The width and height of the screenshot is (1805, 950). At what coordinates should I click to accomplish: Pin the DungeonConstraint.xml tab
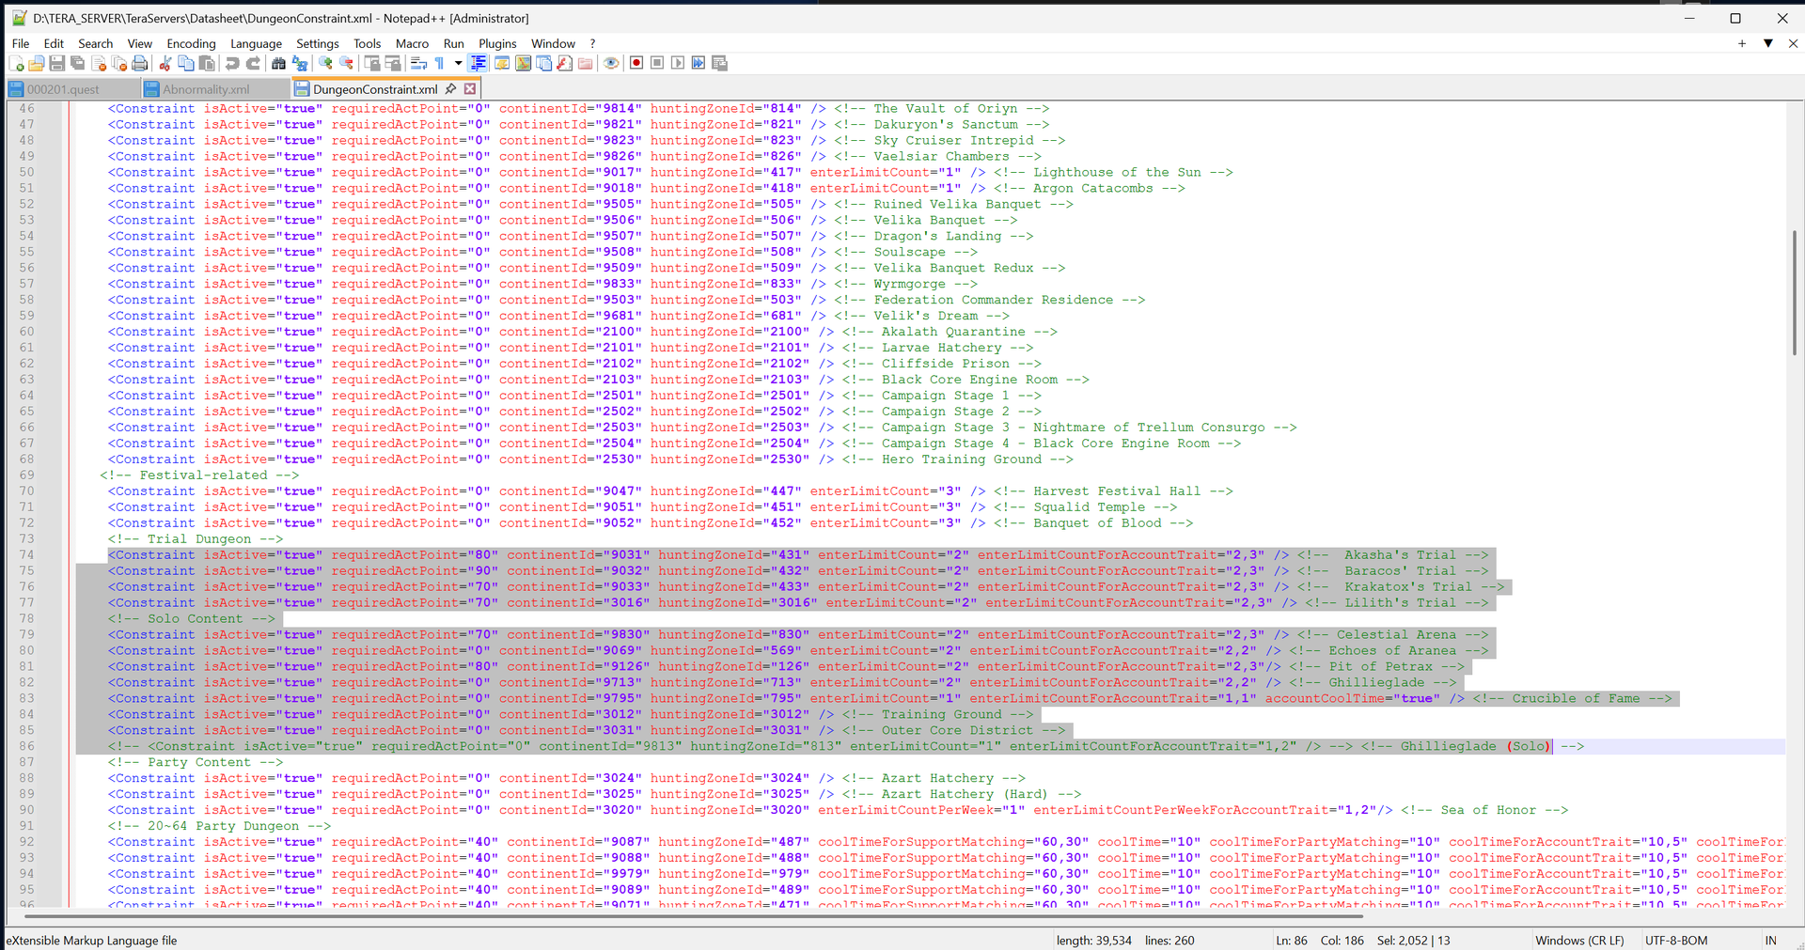point(451,89)
